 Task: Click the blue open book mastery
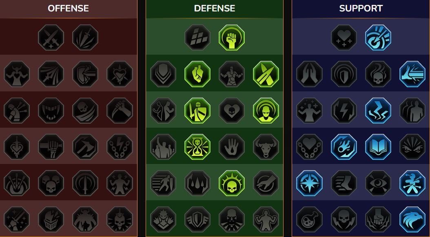pyautogui.click(x=378, y=147)
